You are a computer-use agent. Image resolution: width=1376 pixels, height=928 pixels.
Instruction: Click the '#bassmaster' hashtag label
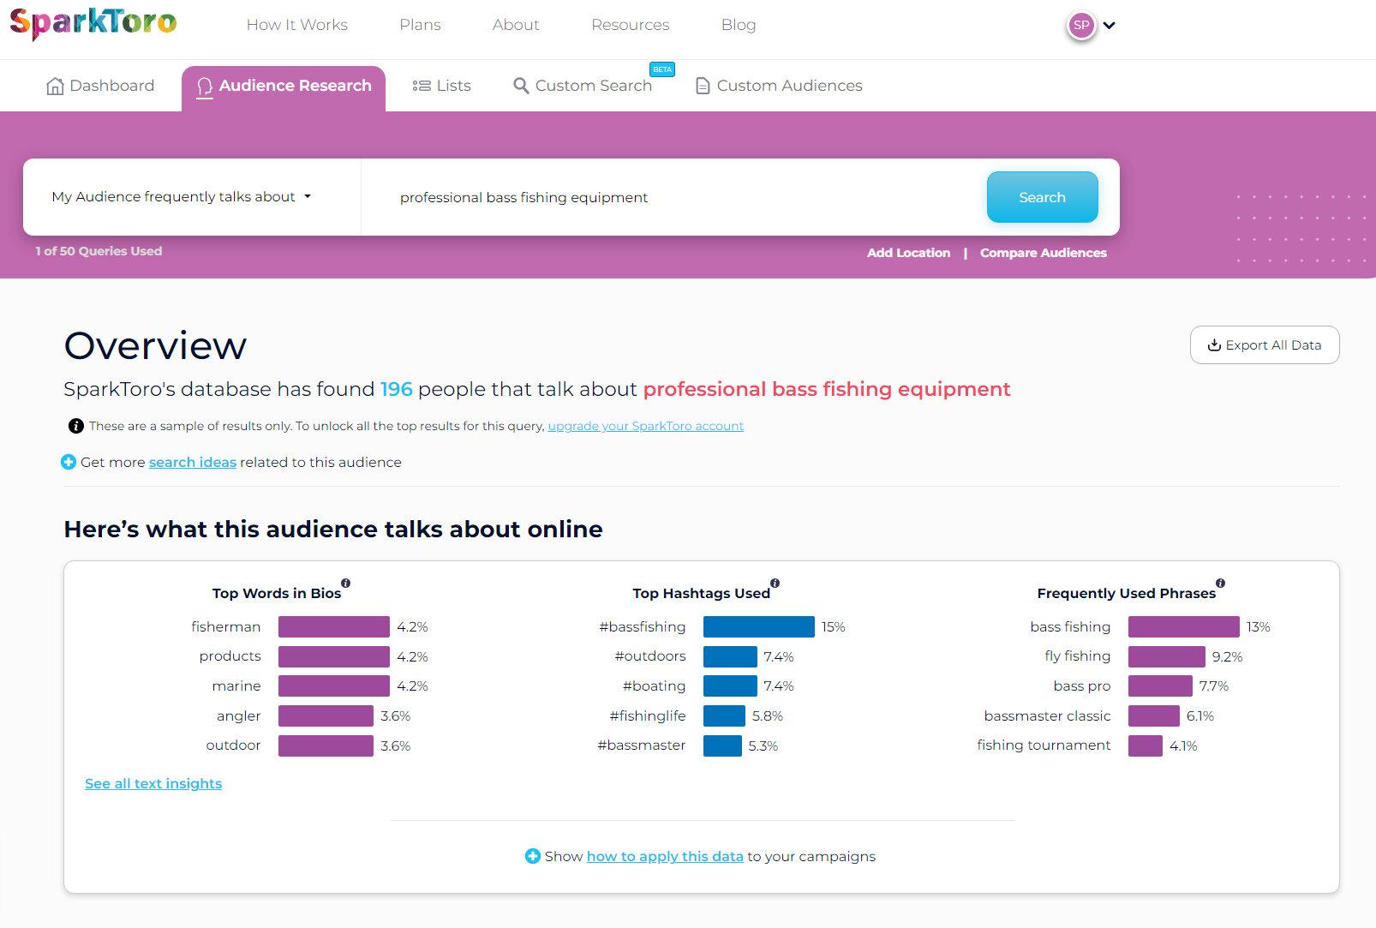[642, 745]
